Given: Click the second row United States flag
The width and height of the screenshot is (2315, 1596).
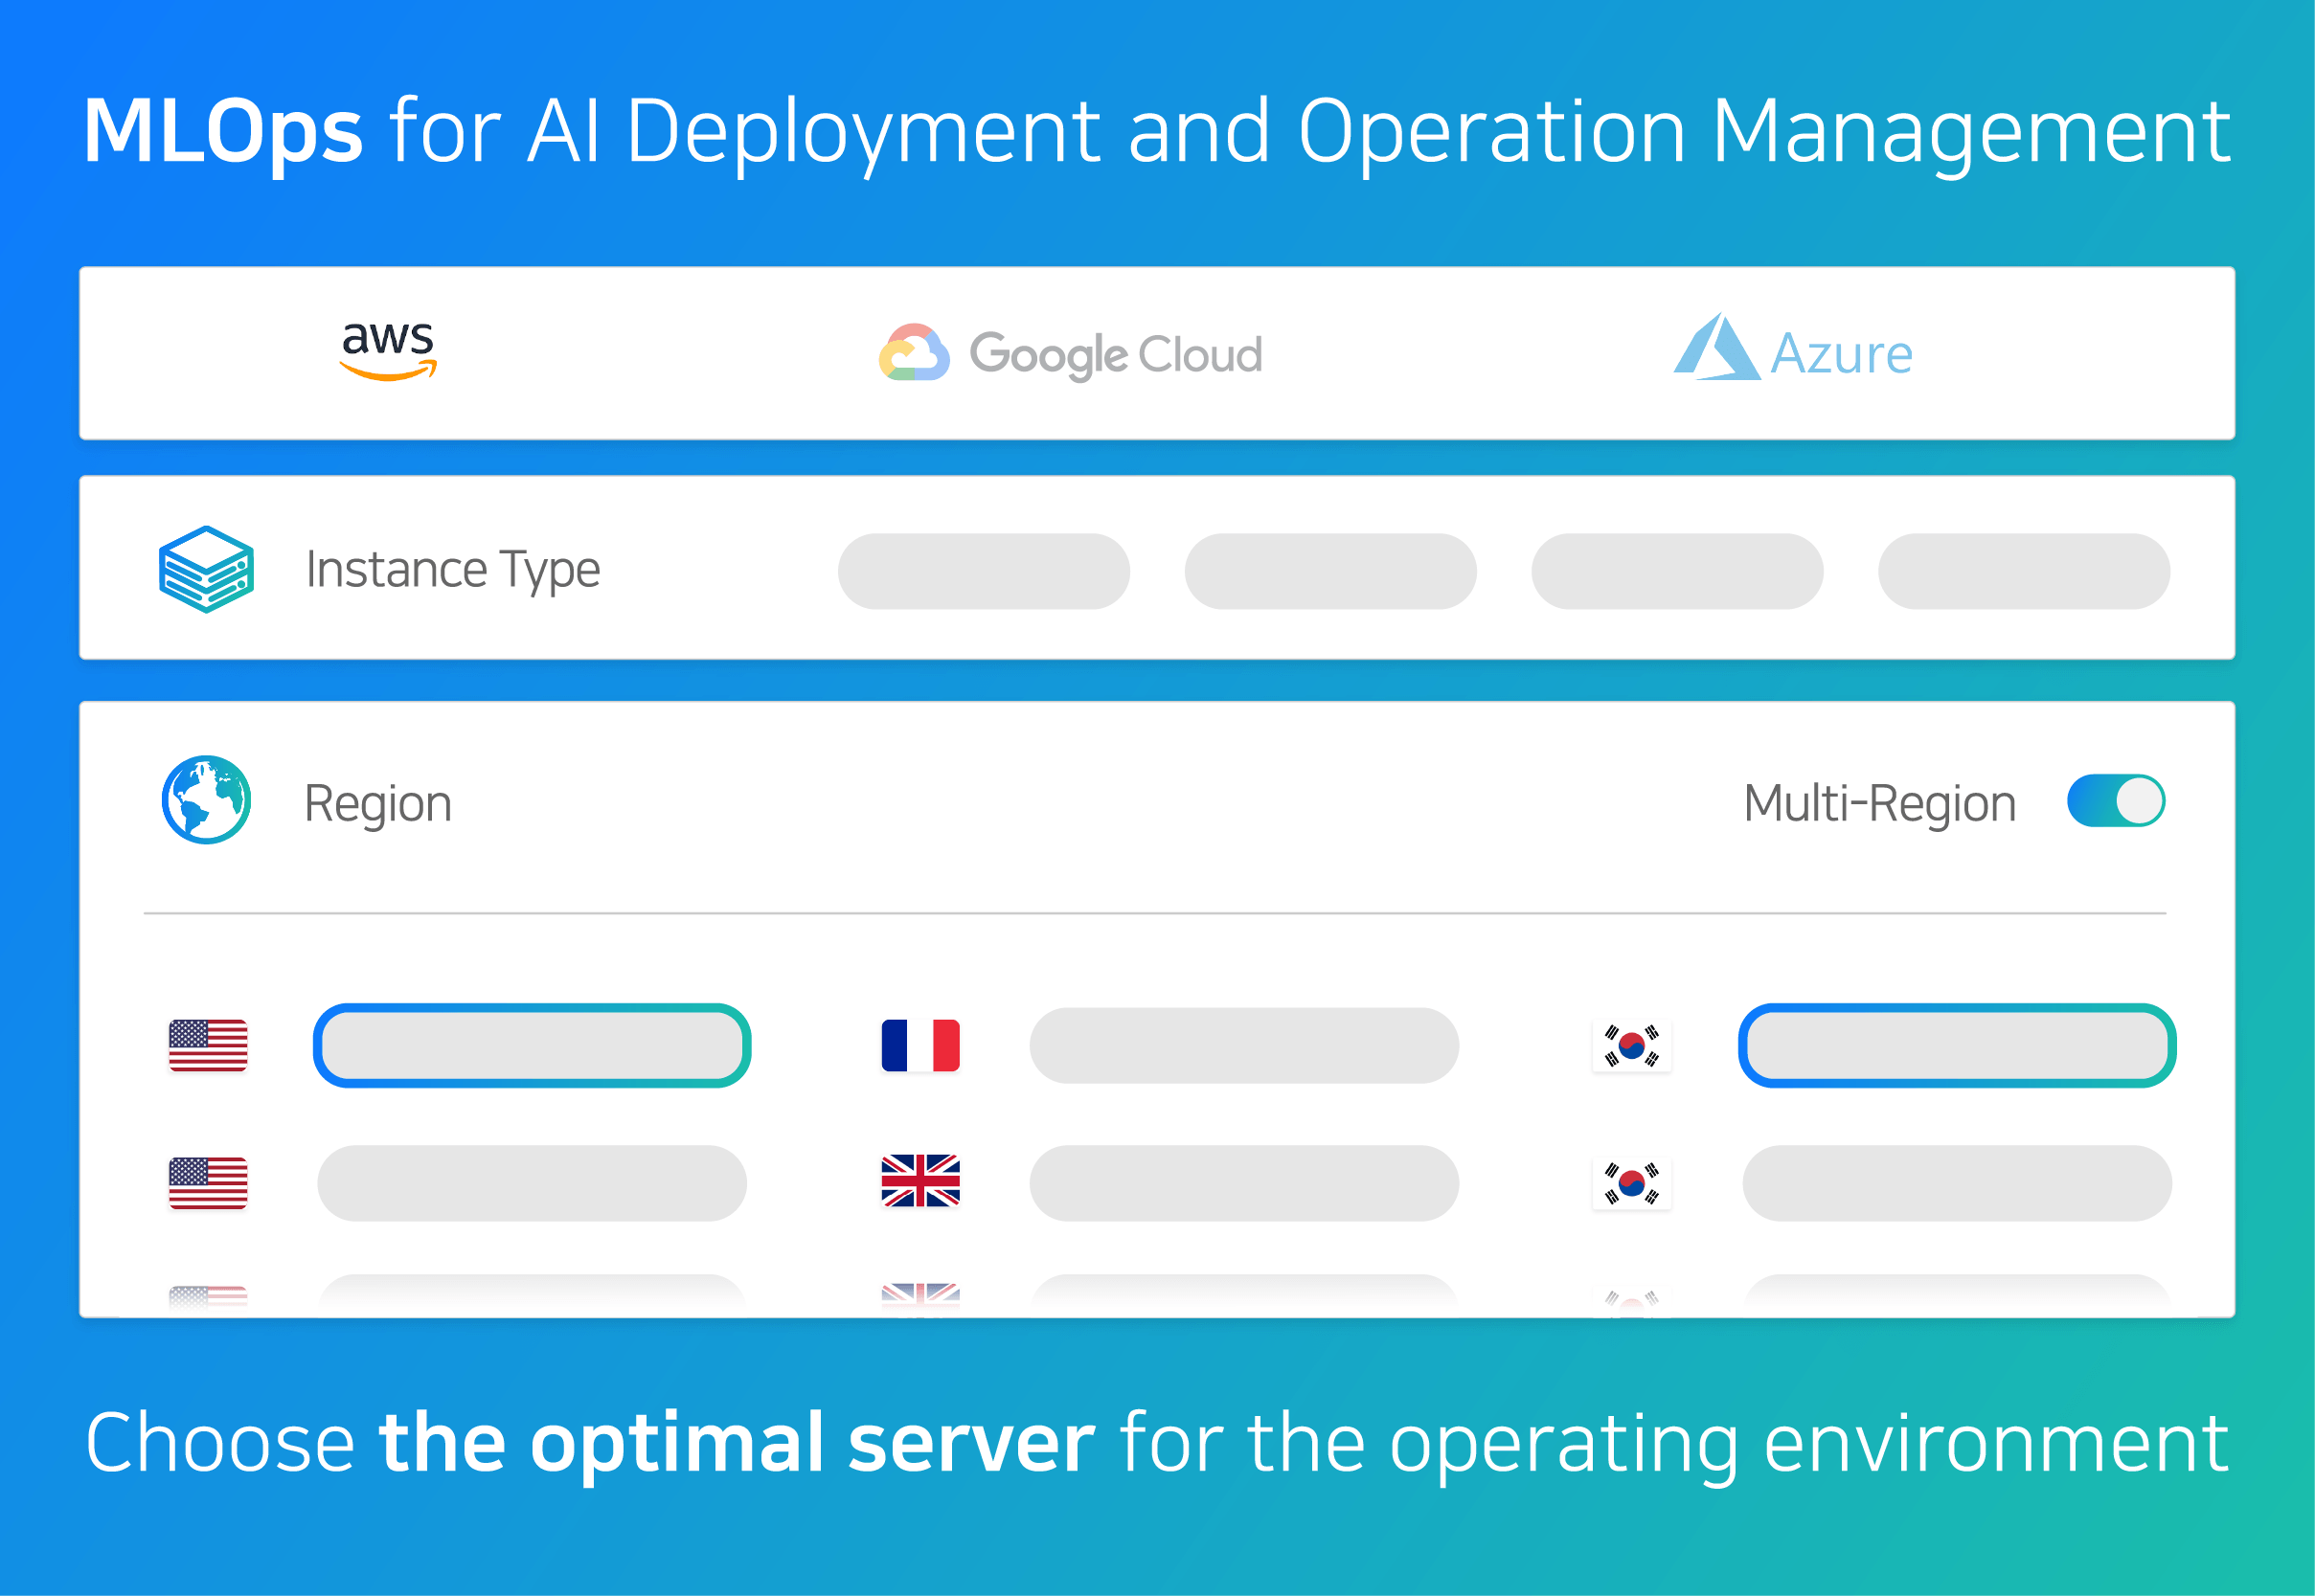Looking at the screenshot, I should (208, 1183).
